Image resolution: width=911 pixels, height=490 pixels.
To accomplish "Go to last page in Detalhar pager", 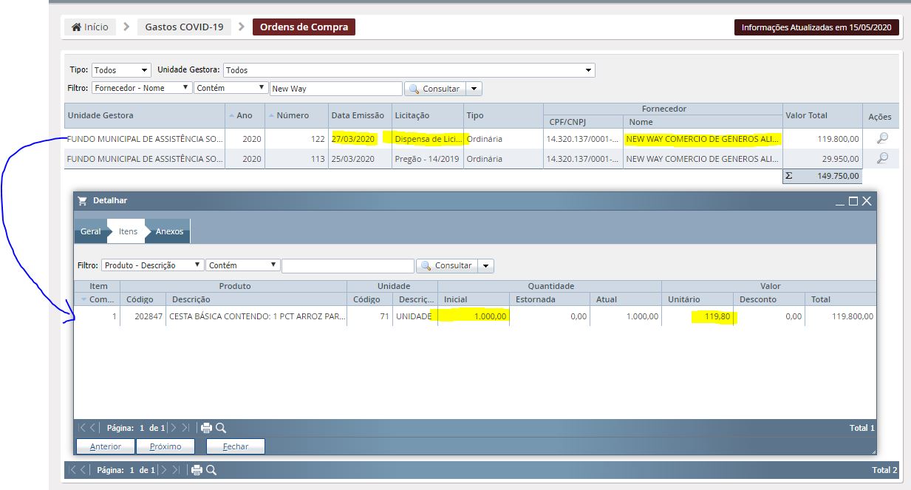I will click(x=185, y=428).
